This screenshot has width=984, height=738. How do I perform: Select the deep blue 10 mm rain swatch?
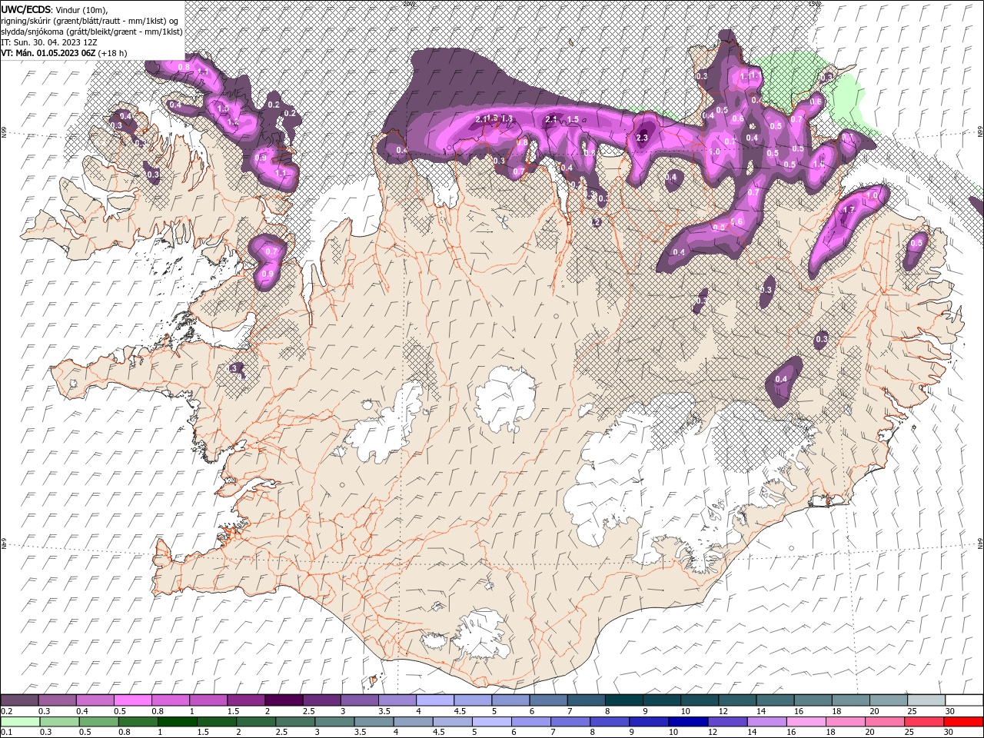(x=687, y=722)
